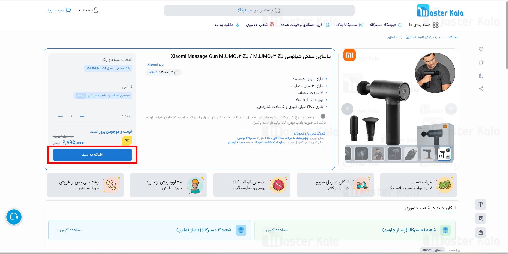
Task: Click دانلود برنامه in the navigation bar
Action: [227, 25]
